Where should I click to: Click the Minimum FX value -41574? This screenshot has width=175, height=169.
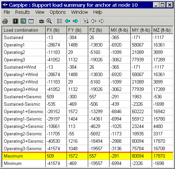click(53, 163)
